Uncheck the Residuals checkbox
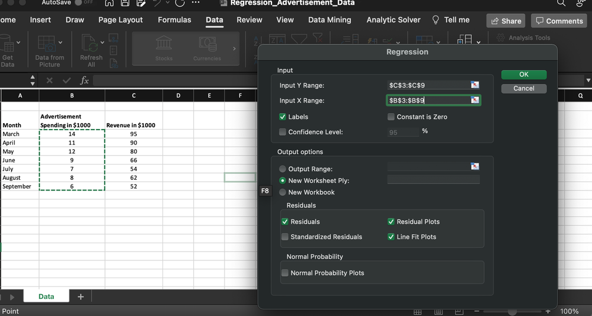The width and height of the screenshot is (592, 316). (x=285, y=222)
